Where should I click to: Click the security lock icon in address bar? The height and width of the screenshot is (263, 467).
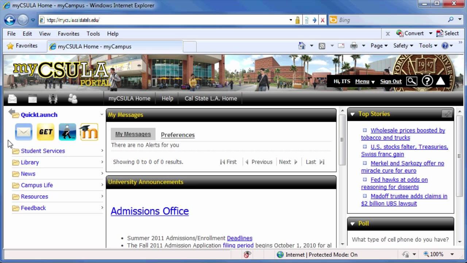pos(298,20)
